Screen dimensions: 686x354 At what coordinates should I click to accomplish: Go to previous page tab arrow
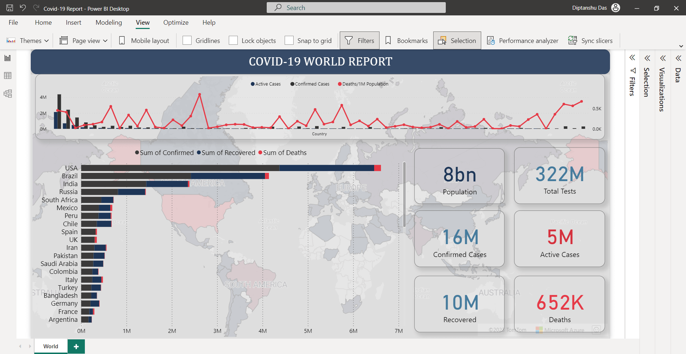pyautogui.click(x=20, y=346)
